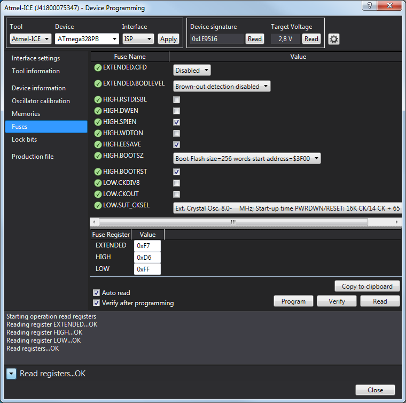The width and height of the screenshot is (406, 403).
Task: Open Device information page
Action: [x=38, y=88]
